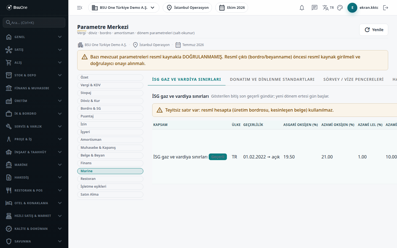Viewport: 397px width, 248px height.
Task: Expand the İnşaat & Taahhüt chevron
Action: coord(60,152)
